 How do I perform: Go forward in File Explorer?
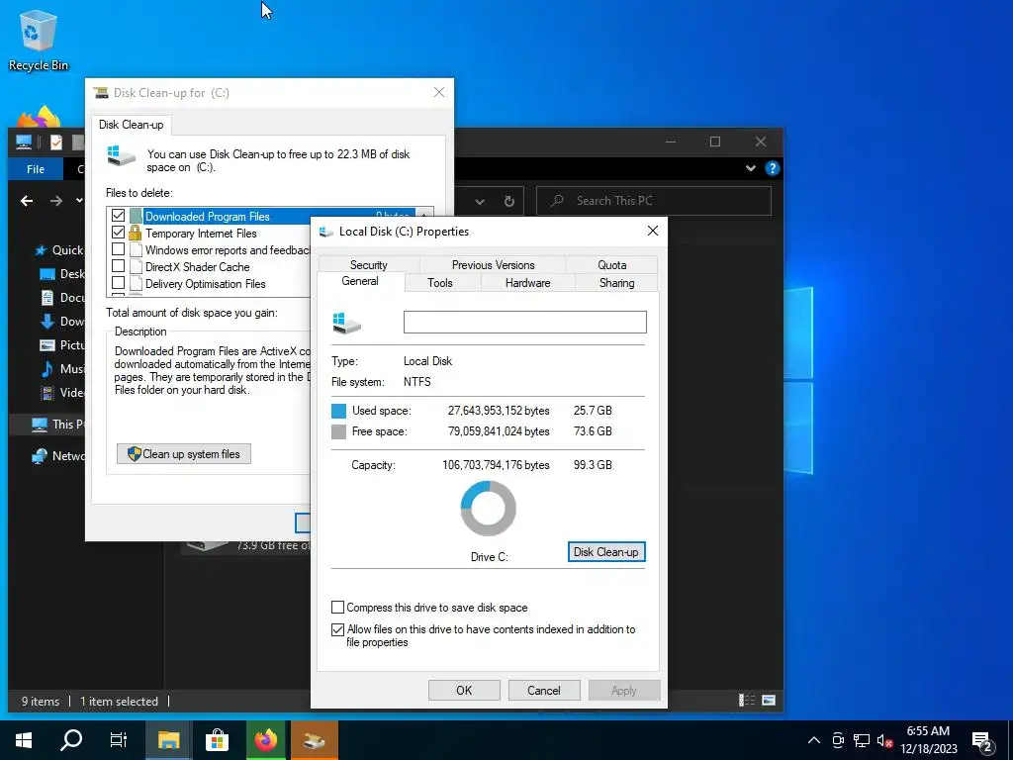click(x=56, y=201)
